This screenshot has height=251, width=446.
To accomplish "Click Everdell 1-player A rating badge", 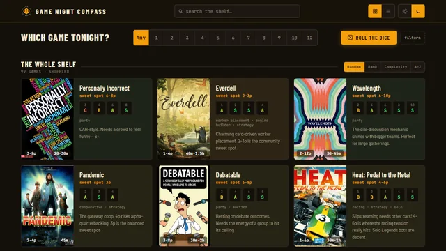I will click(x=222, y=108).
